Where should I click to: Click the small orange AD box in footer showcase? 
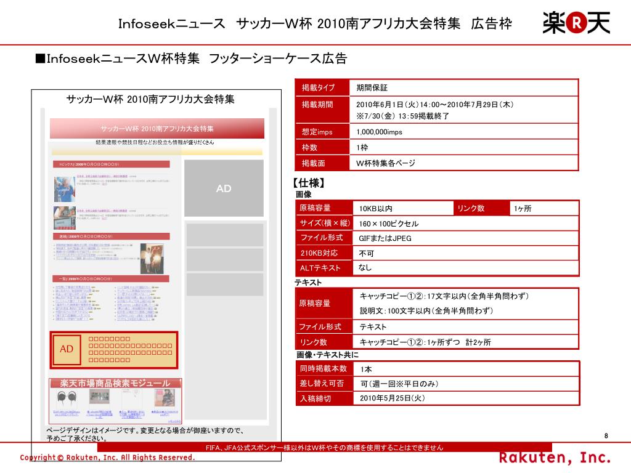pyautogui.click(x=67, y=349)
